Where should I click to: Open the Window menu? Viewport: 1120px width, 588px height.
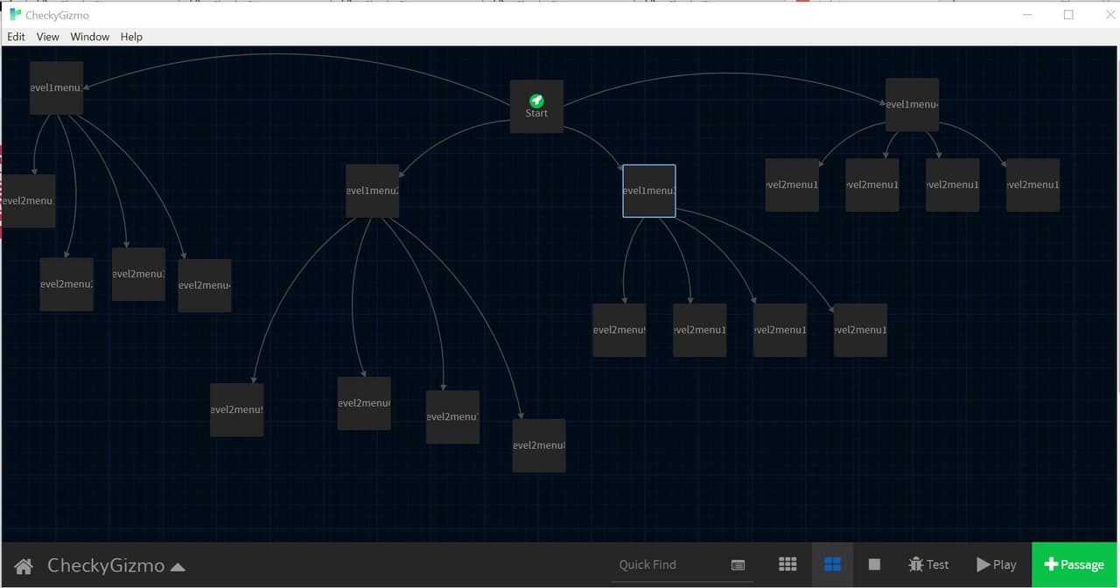pyautogui.click(x=90, y=37)
